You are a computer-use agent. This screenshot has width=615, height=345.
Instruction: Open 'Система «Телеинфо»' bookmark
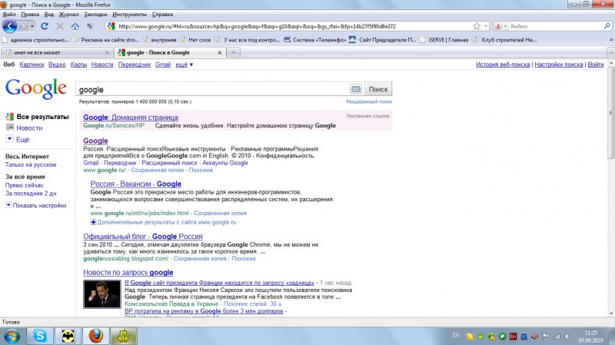pyautogui.click(x=315, y=40)
